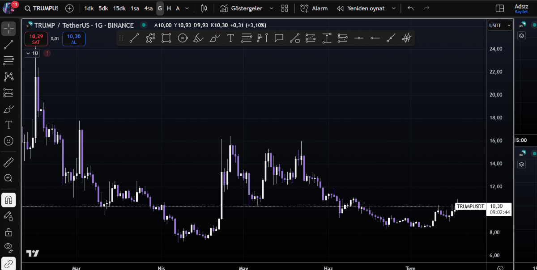
Task: Toggle the drawing link chain icon at sidebar bottom
Action: 9,263
